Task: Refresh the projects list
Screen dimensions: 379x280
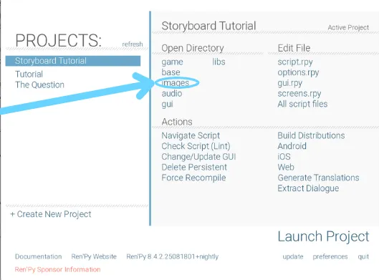Action: coord(133,44)
